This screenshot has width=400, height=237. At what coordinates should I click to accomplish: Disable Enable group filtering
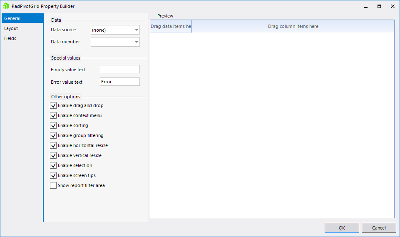pos(53,135)
